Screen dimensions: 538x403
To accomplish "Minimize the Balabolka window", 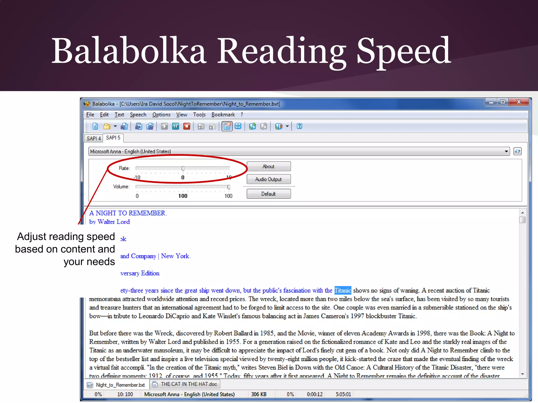I will click(x=491, y=102).
